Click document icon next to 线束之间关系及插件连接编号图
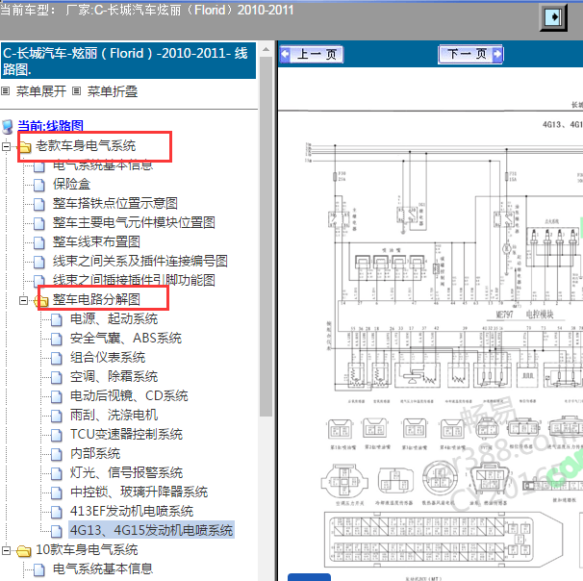The height and width of the screenshot is (581, 583). point(39,262)
